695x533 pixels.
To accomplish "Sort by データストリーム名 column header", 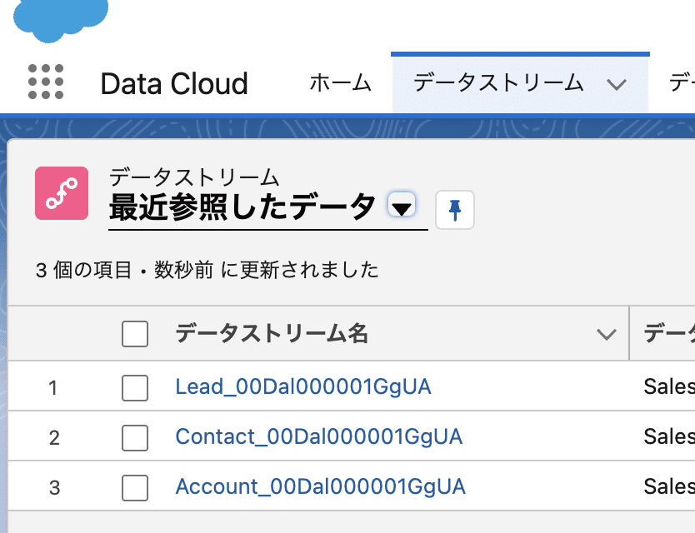I will point(272,333).
